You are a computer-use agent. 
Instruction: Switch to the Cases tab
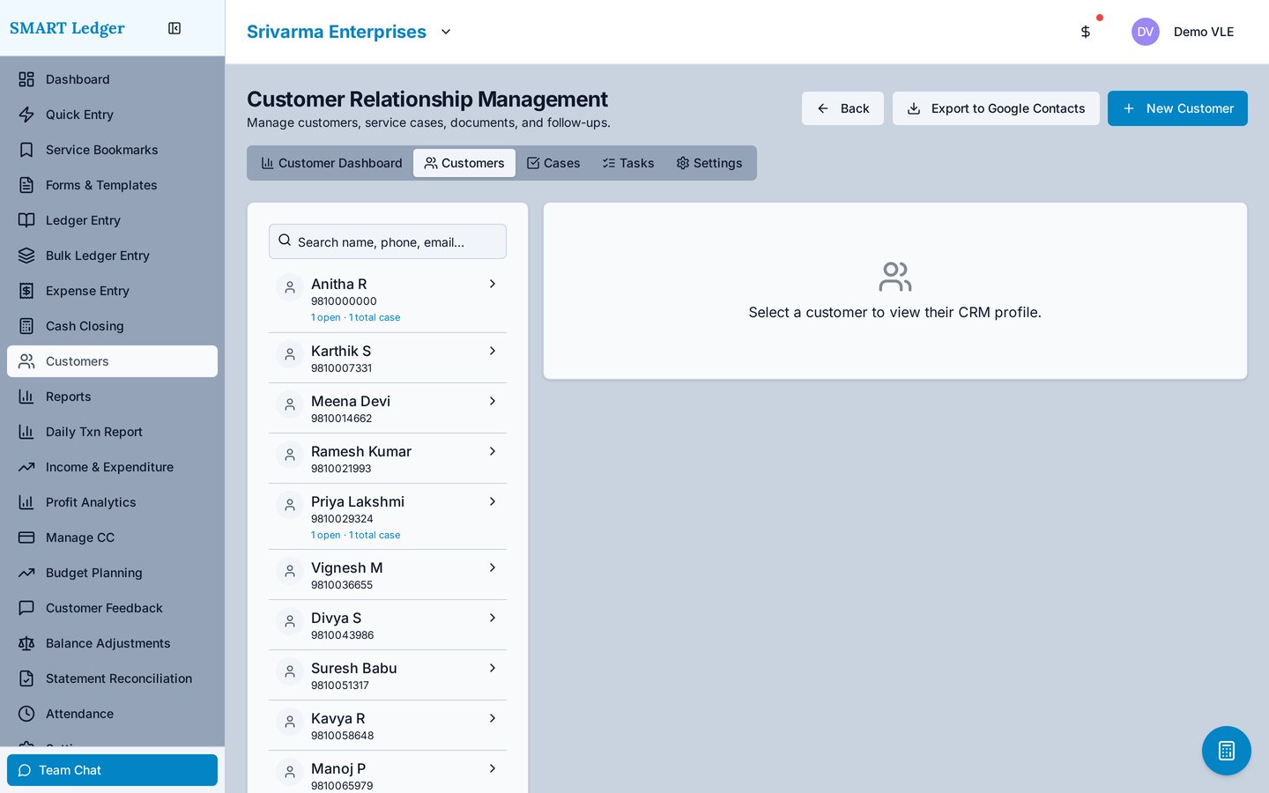(x=553, y=163)
